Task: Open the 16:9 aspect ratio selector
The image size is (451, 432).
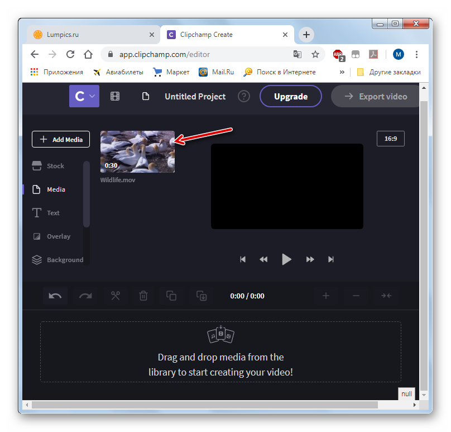Action: click(391, 139)
